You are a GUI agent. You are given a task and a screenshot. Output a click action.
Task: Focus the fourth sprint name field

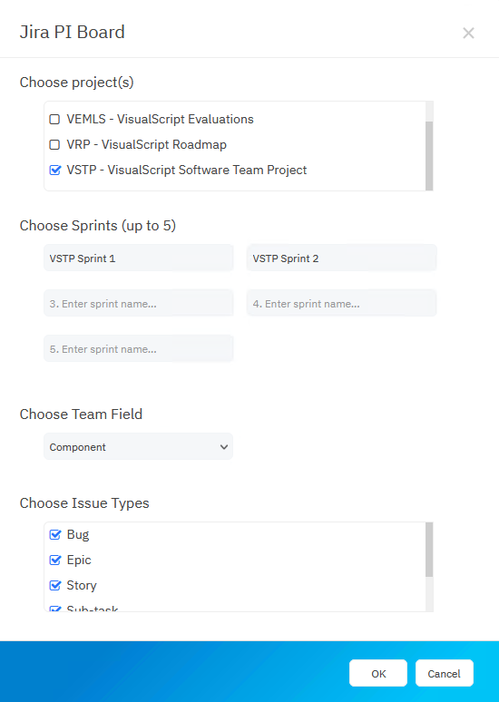(341, 304)
